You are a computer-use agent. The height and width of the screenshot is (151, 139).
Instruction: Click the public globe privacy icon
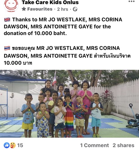[x=75, y=9]
